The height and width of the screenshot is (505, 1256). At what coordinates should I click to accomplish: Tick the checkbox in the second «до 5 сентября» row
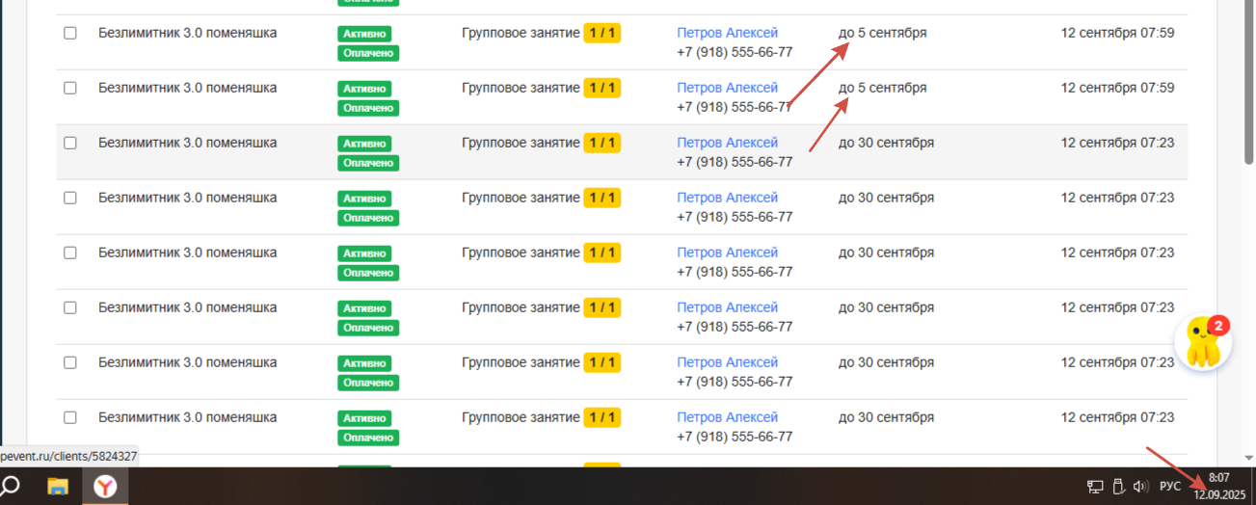coord(69,88)
